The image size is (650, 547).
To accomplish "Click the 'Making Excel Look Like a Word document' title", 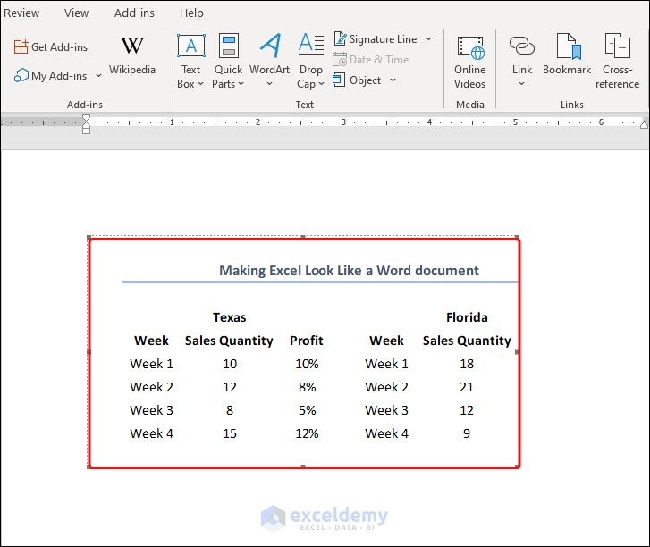I will tap(349, 271).
